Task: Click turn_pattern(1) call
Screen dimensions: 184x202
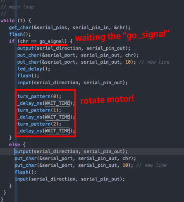Action: click(x=39, y=110)
